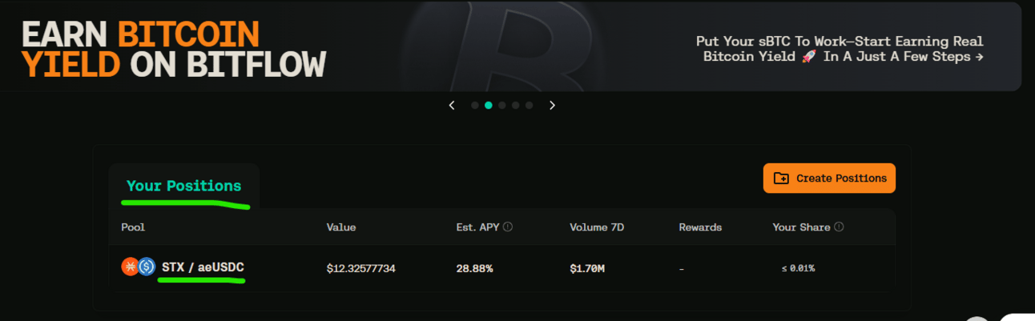Click the Rewards column header

pos(700,227)
